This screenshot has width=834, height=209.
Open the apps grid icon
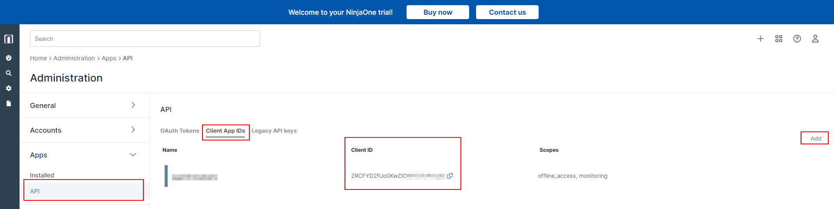pyautogui.click(x=779, y=39)
